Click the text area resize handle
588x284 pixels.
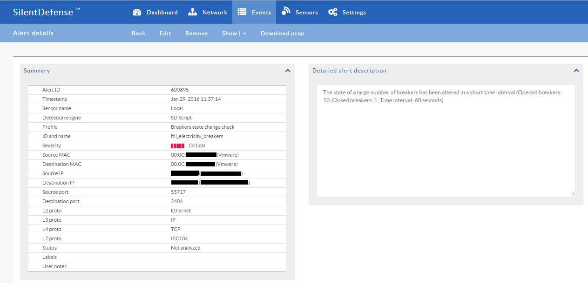[572, 194]
